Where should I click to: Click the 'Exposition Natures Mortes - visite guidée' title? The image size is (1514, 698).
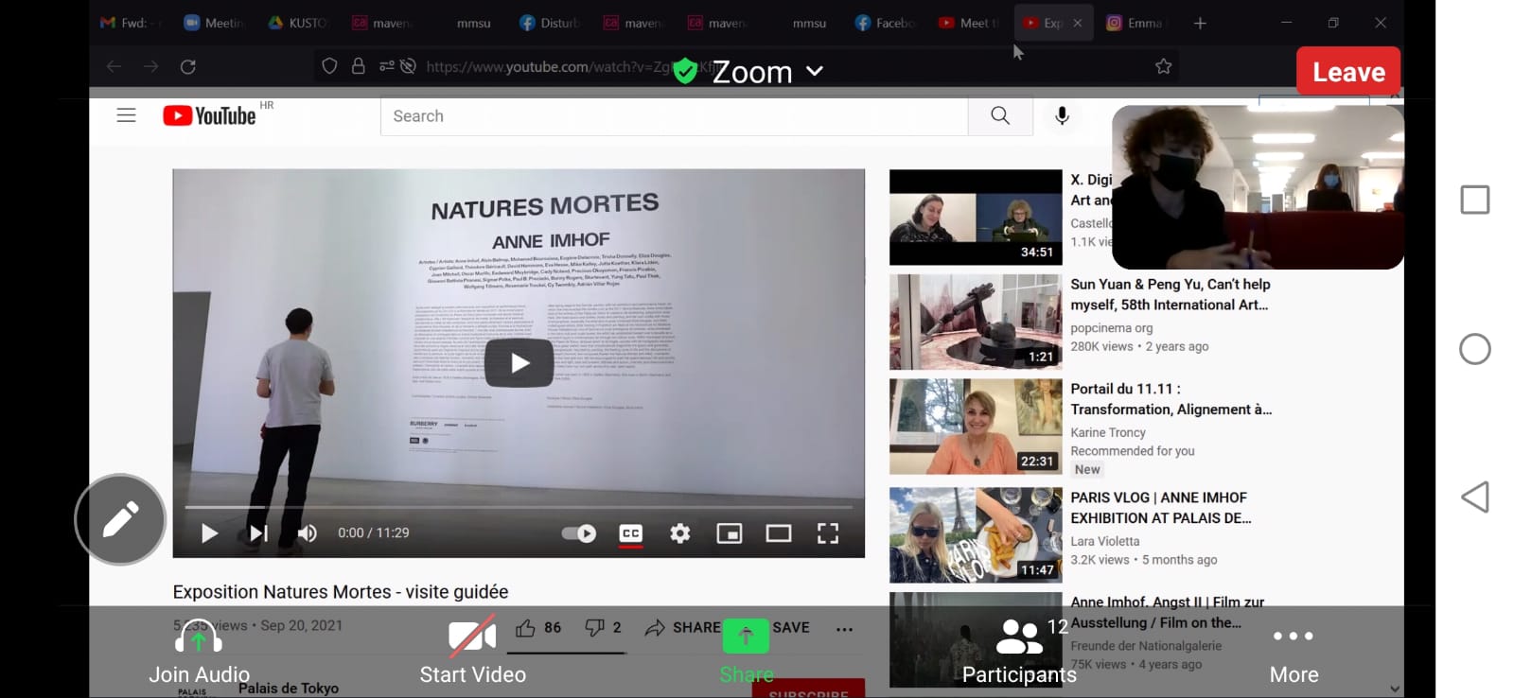(x=341, y=592)
